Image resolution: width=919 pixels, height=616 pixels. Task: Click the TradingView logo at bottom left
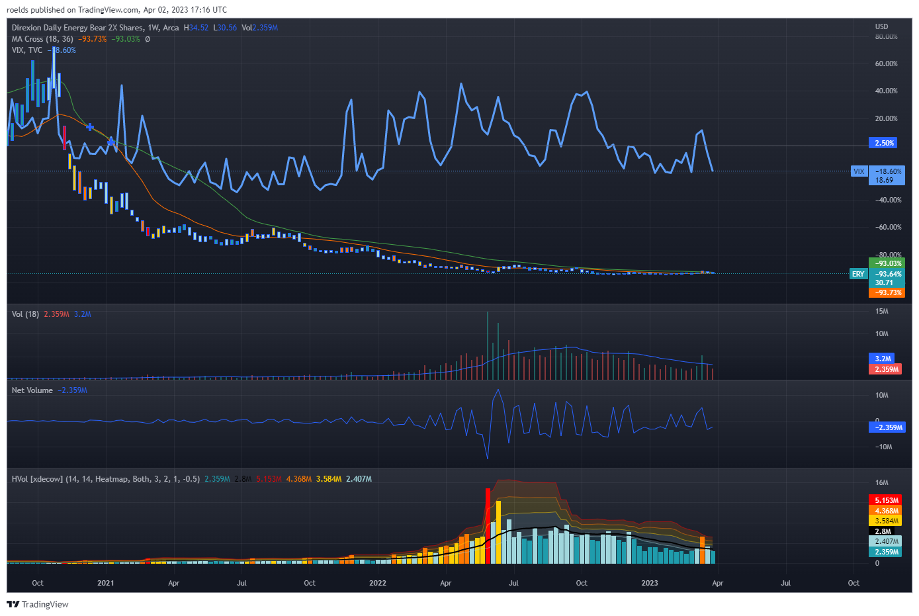[x=38, y=604]
